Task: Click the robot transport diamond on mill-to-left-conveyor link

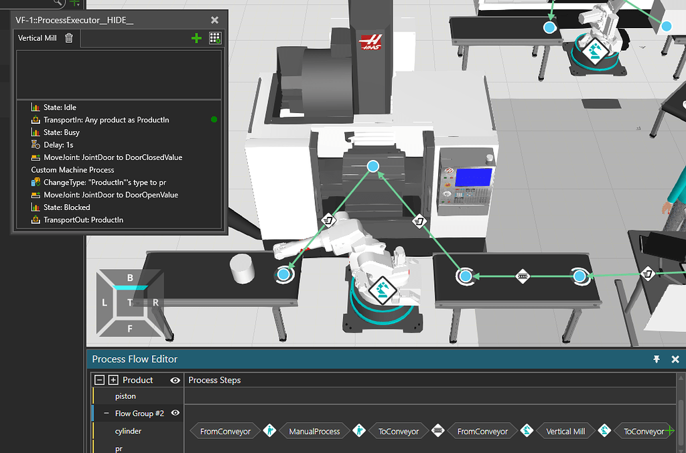Action: 328,220
